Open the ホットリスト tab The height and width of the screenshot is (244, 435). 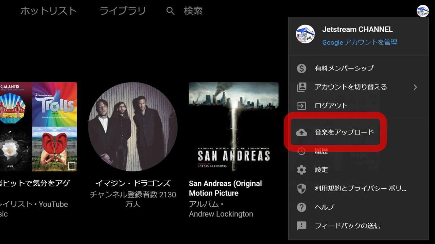coord(48,11)
